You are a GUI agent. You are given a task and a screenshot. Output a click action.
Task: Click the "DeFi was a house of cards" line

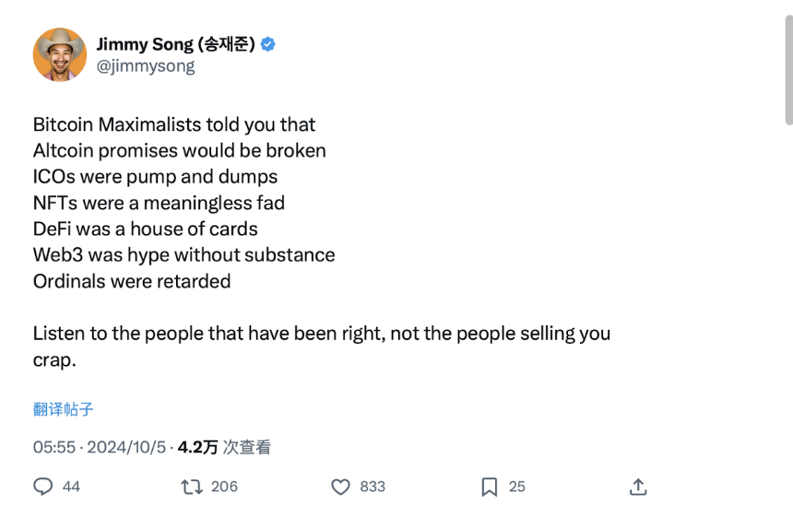coord(146,229)
